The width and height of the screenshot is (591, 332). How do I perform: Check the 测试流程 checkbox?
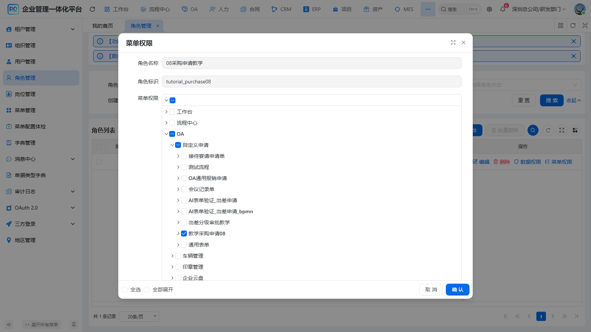click(184, 167)
